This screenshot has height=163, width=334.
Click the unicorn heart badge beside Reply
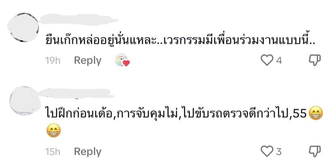123,60
